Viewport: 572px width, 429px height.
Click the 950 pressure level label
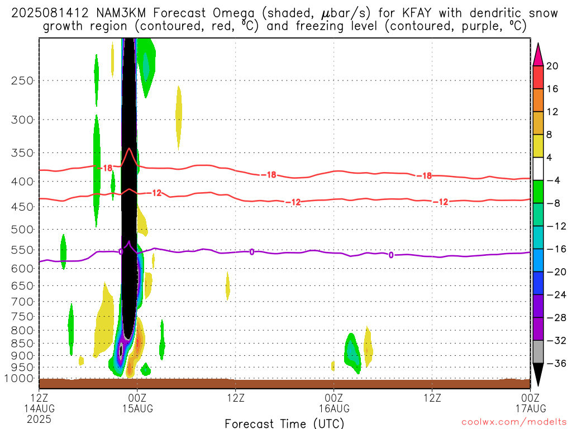(x=22, y=368)
